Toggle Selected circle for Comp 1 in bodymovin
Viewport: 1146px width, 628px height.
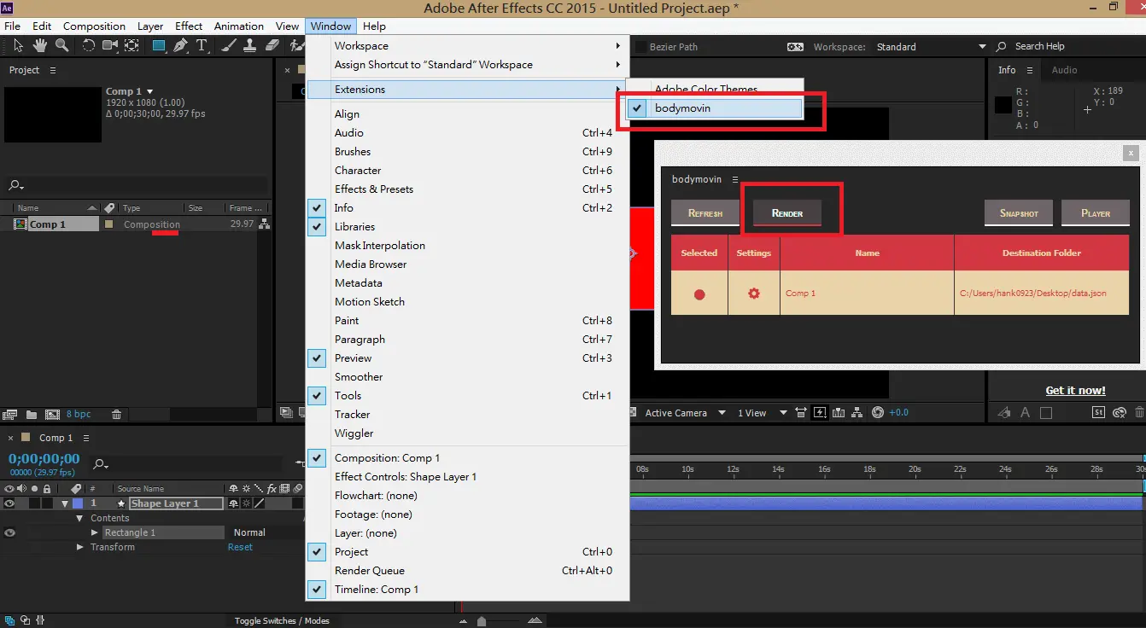tap(699, 294)
